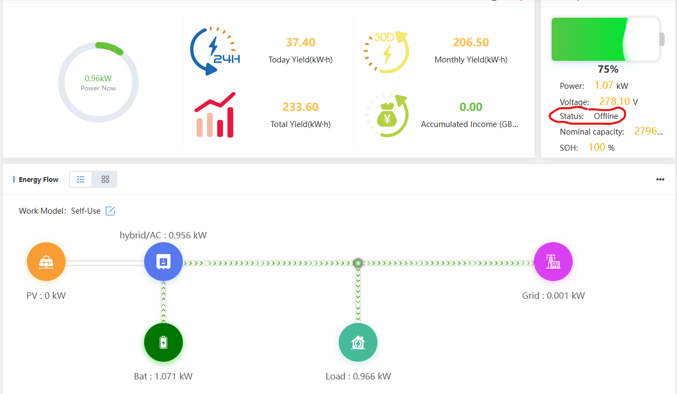Switch Energy Flow to list view
Image resolution: width=677 pixels, height=394 pixels.
click(x=81, y=179)
